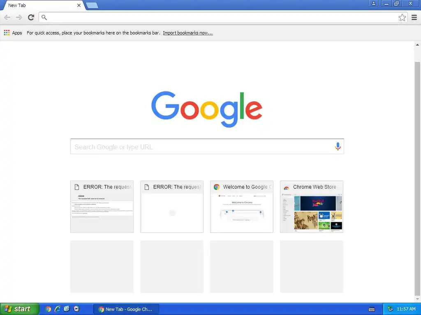Click the Chrome icon on Welcome thumbnail title
Screen dimensions: 421x315
click(216, 187)
